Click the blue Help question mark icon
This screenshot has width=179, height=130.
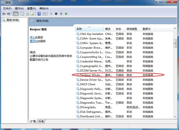point(39,14)
